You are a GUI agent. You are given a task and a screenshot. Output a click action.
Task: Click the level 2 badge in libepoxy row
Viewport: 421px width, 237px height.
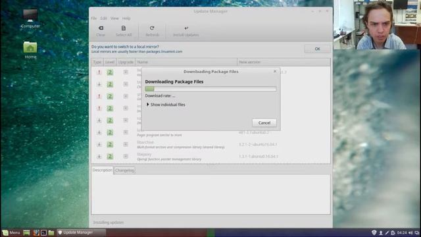click(x=110, y=157)
